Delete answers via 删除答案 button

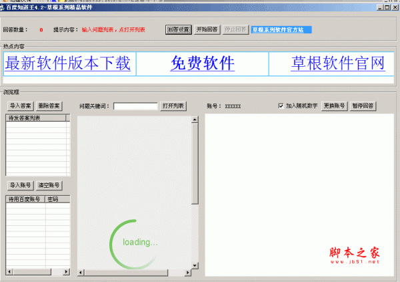(x=49, y=106)
